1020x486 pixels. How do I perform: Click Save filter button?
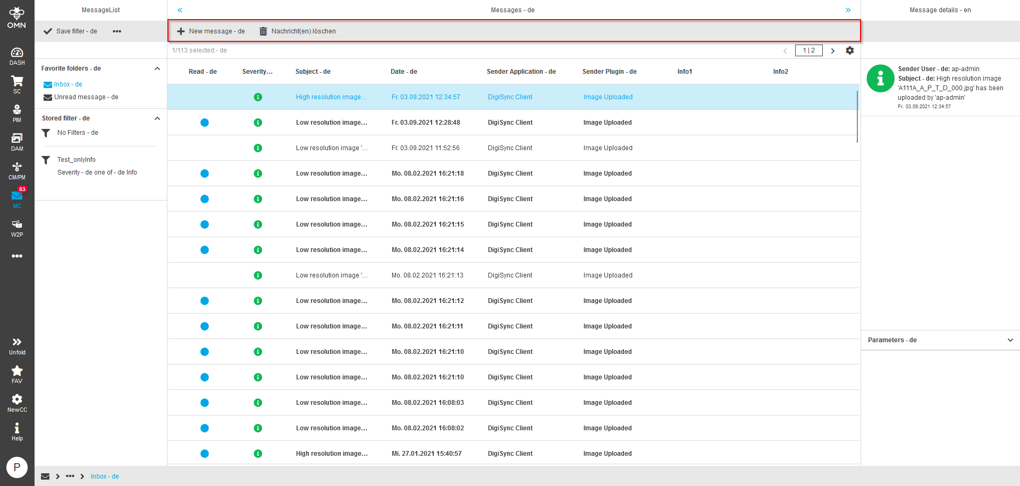pos(70,31)
